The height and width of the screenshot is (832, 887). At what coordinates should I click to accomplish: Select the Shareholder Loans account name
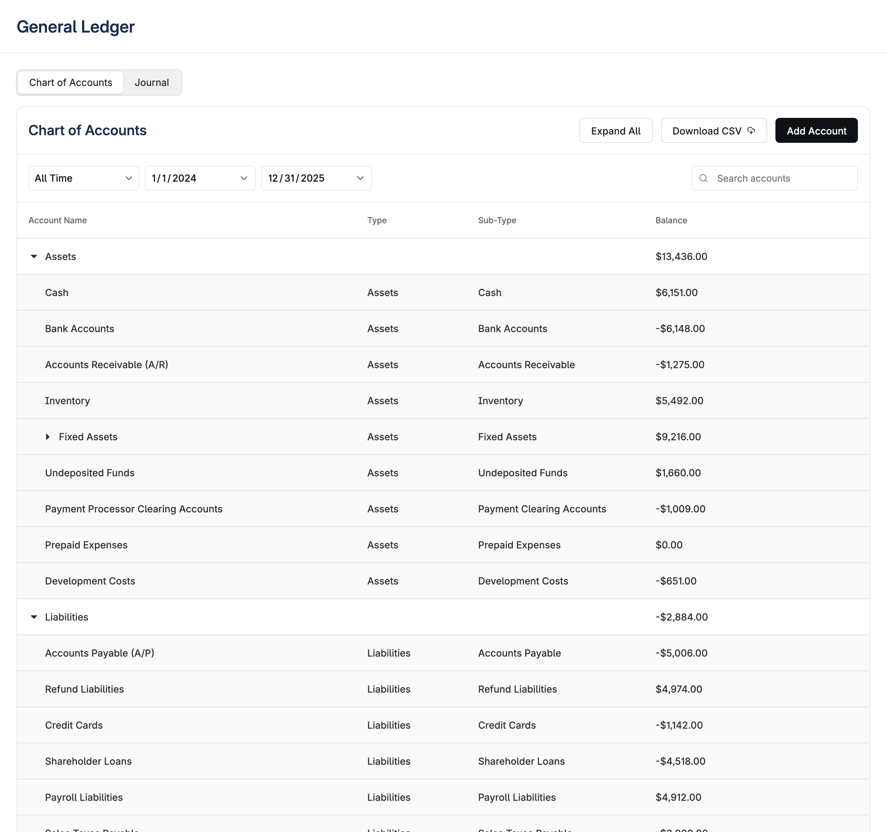(x=88, y=762)
